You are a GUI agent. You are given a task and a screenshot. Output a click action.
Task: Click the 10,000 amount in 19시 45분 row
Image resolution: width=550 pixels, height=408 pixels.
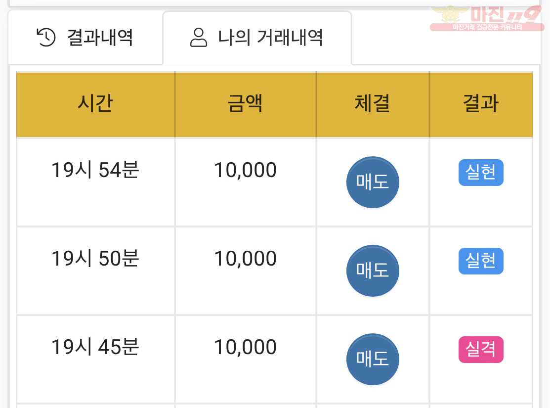[245, 348]
